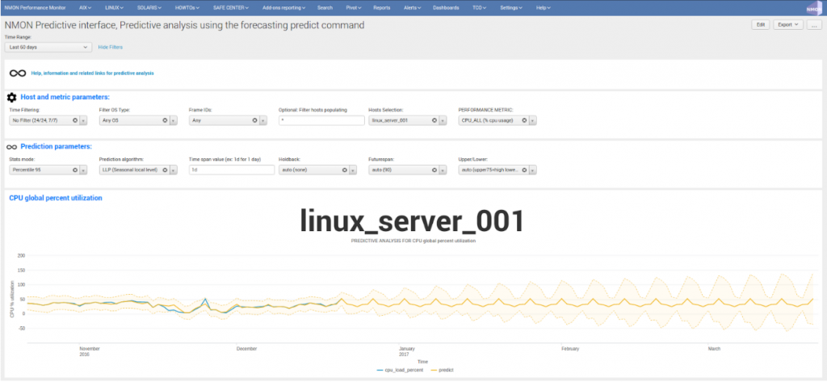Remove the linux_server_001 host selection
827x382 pixels.
pyautogui.click(x=434, y=120)
